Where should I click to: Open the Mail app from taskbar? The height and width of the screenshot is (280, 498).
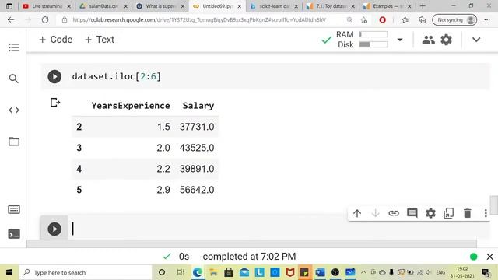(244, 272)
